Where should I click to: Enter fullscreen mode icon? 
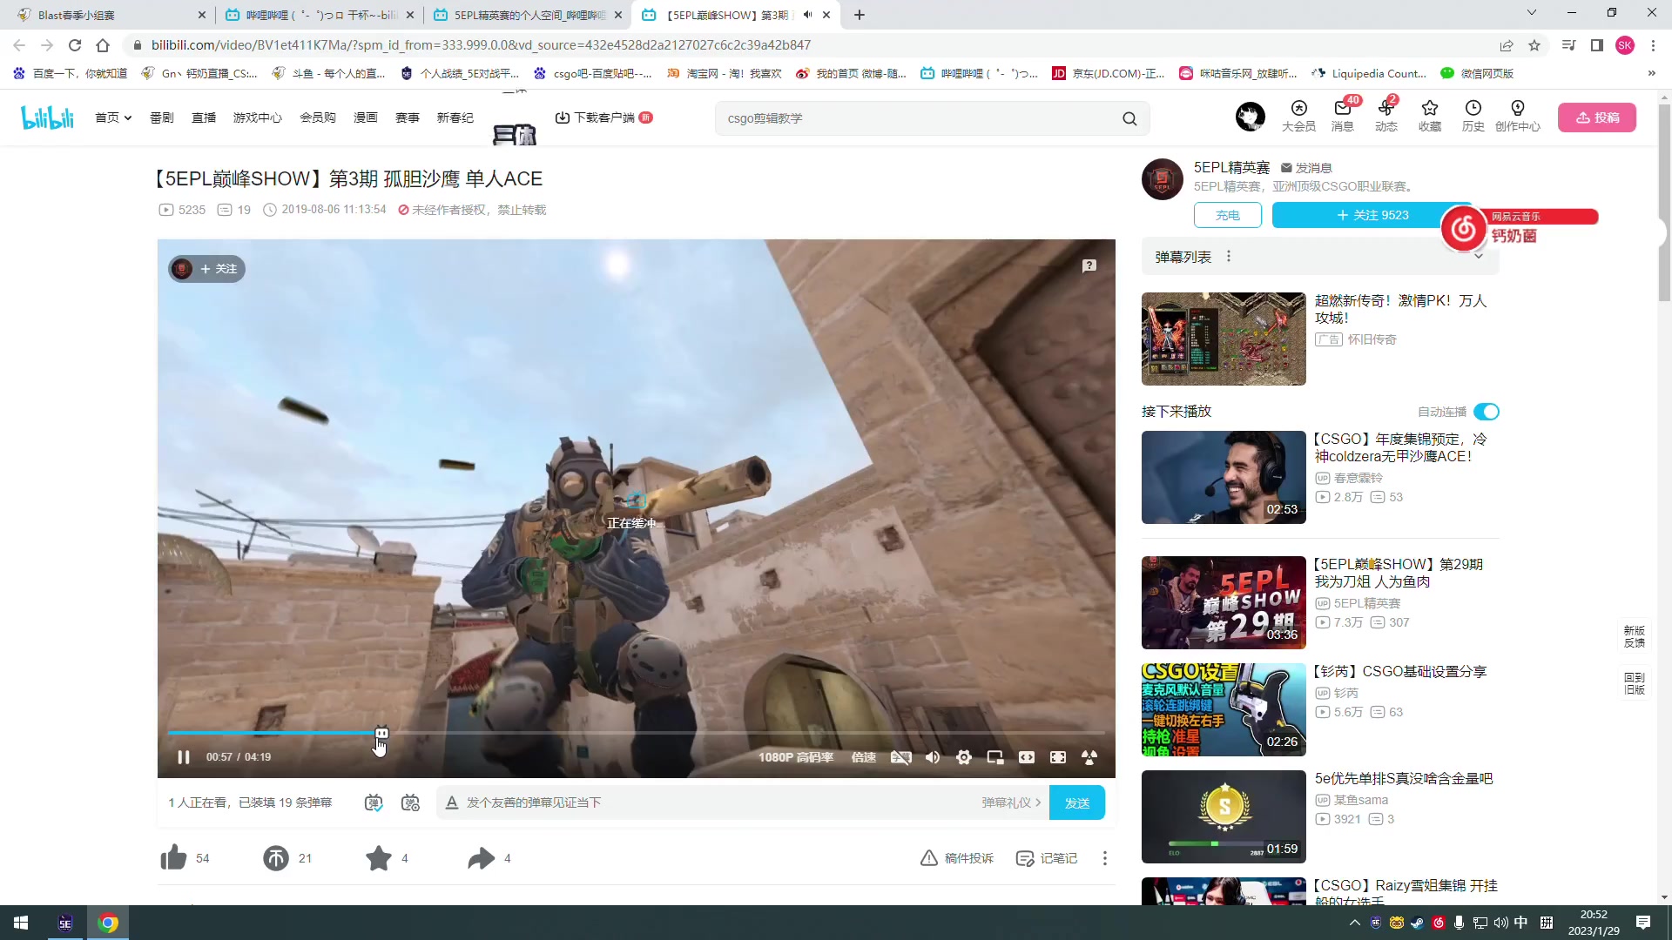coord(1089,757)
